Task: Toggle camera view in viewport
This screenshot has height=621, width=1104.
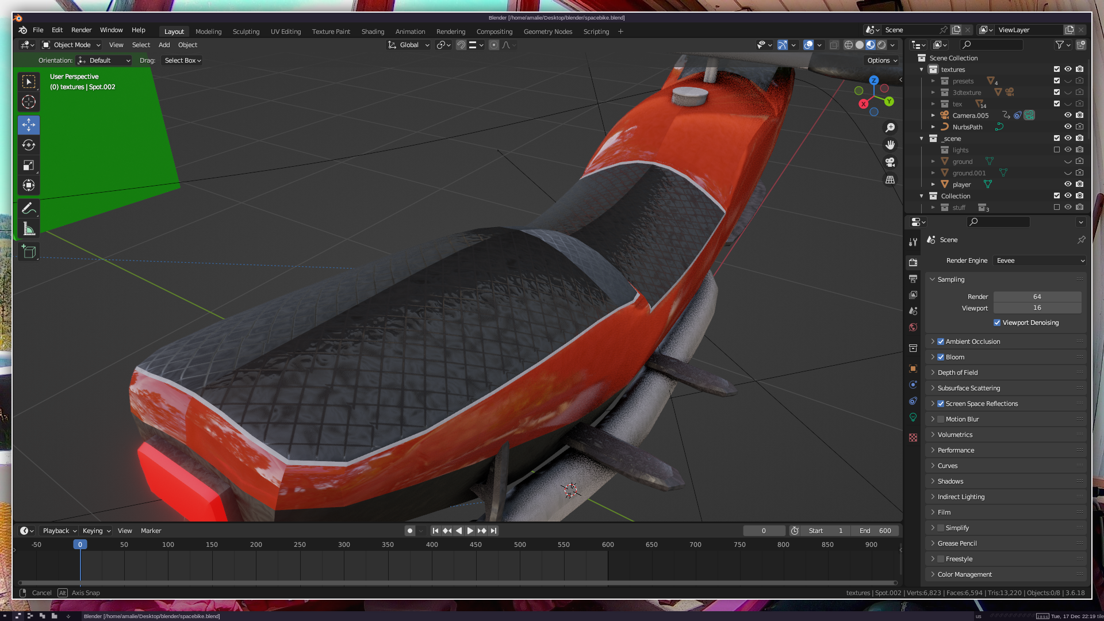Action: click(x=890, y=162)
